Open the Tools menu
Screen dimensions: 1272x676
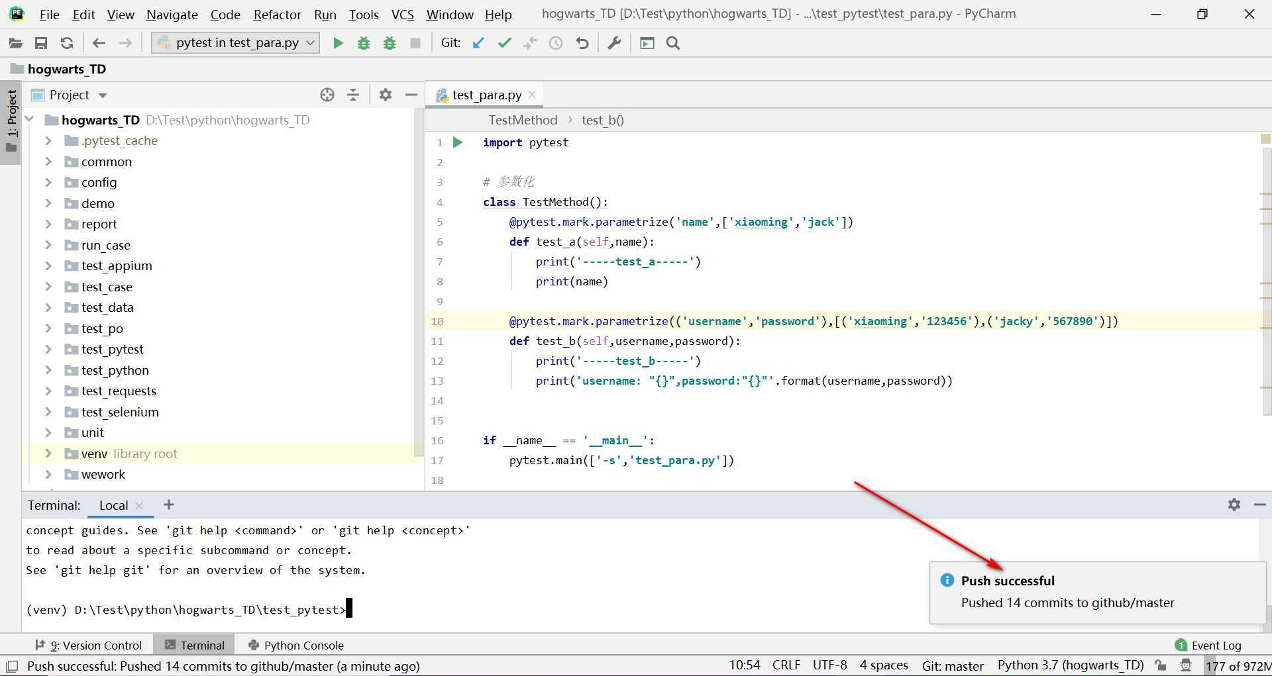pyautogui.click(x=364, y=14)
